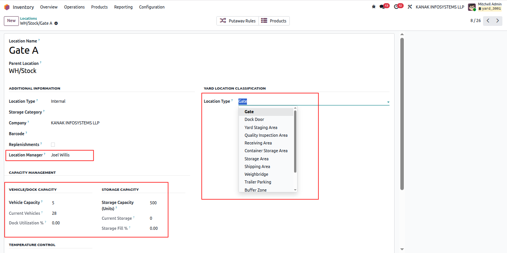Open the Overview menu
Image resolution: width=507 pixels, height=253 pixels.
click(x=49, y=7)
